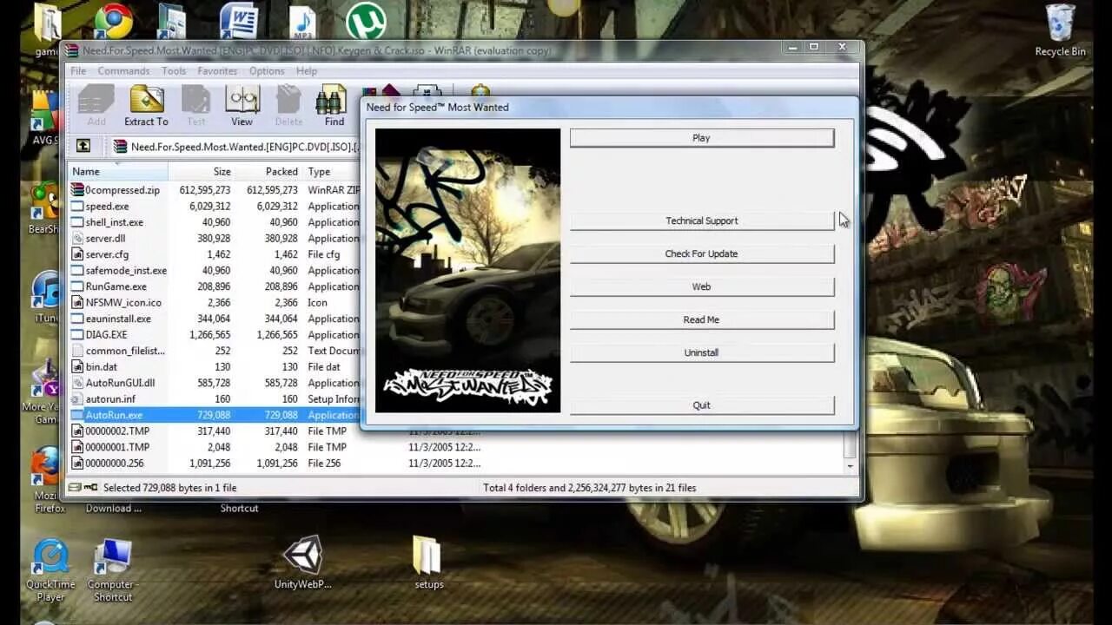Image resolution: width=1112 pixels, height=625 pixels.
Task: Select the DIAG.EXE file row
Action: (x=215, y=335)
